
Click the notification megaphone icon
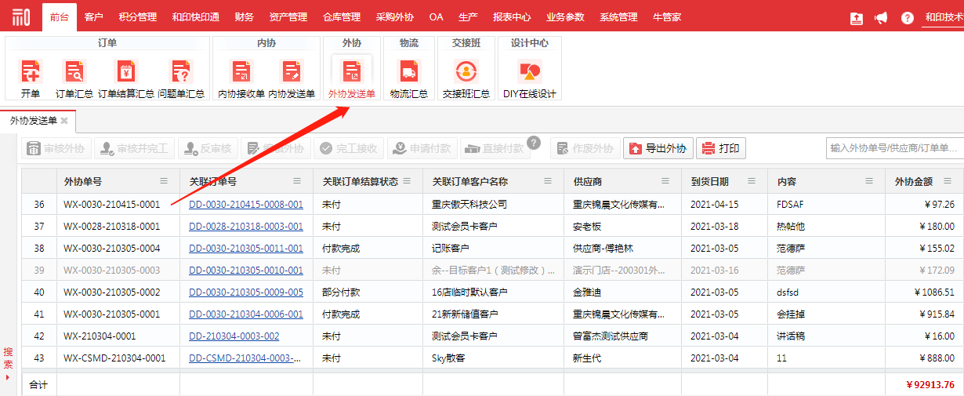coord(881,17)
